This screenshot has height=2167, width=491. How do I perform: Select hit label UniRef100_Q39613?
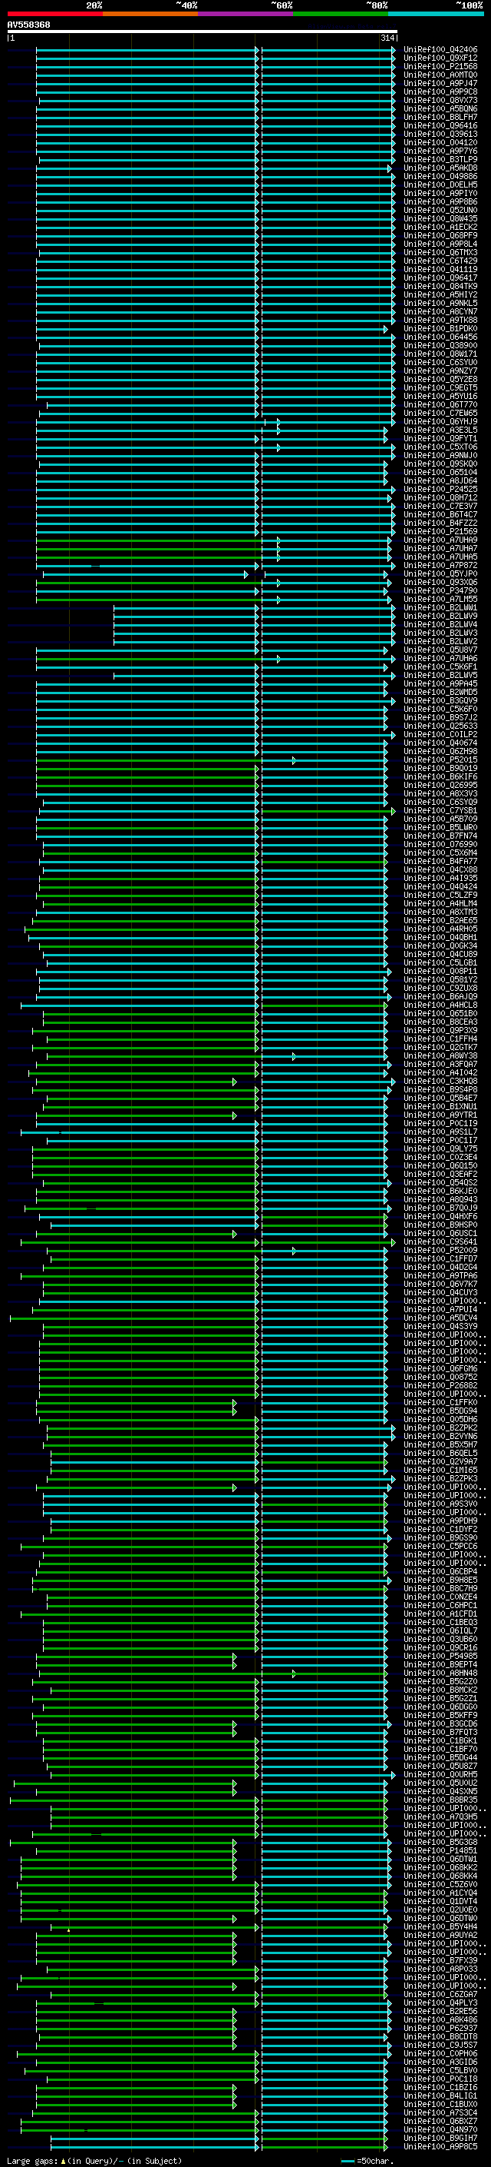click(x=440, y=134)
